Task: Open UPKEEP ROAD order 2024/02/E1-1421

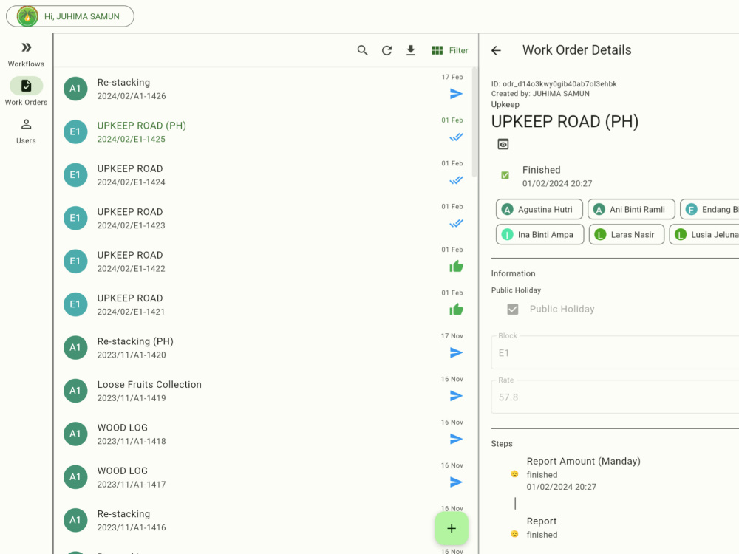Action: tap(264, 304)
